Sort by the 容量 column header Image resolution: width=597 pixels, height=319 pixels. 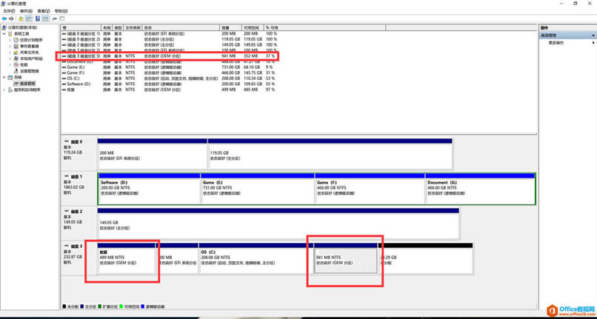point(231,28)
